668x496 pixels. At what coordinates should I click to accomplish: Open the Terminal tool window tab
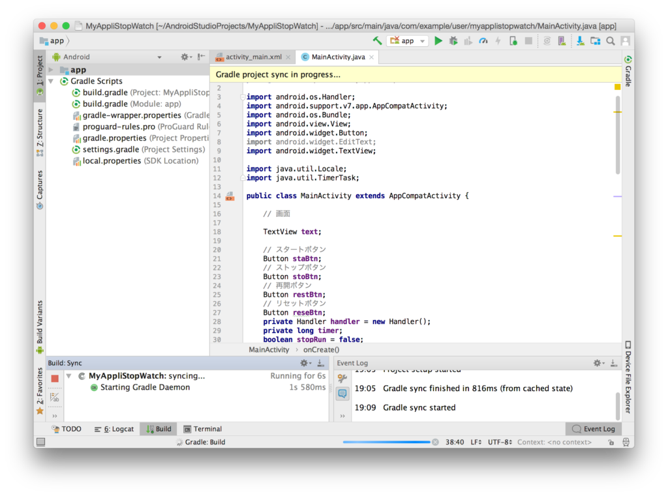coord(203,429)
